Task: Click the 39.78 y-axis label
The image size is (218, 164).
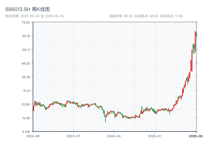Action: pos(26,77)
